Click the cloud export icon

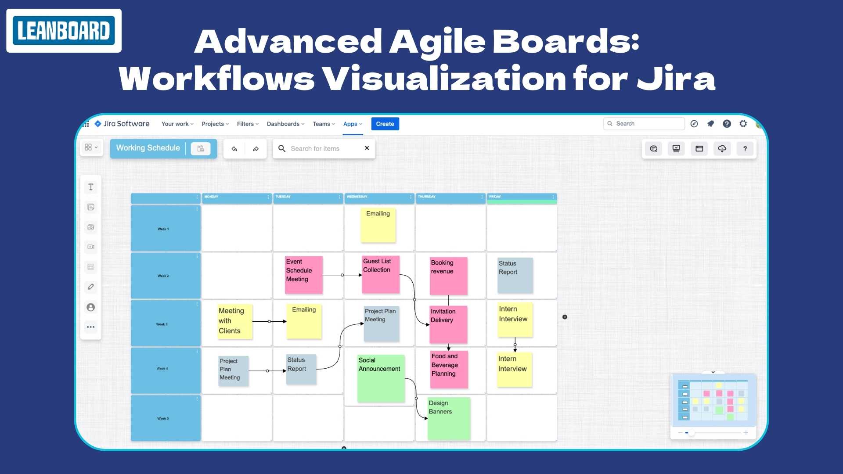tap(722, 148)
